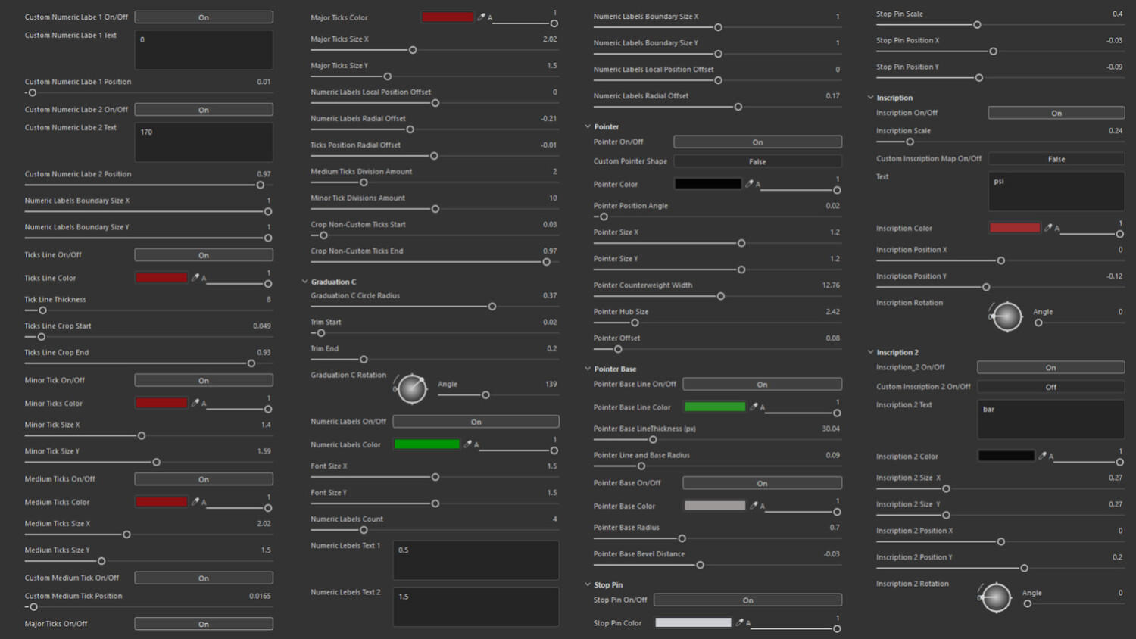Click eyedropper icon next to Pointer Base Line Color

(754, 407)
